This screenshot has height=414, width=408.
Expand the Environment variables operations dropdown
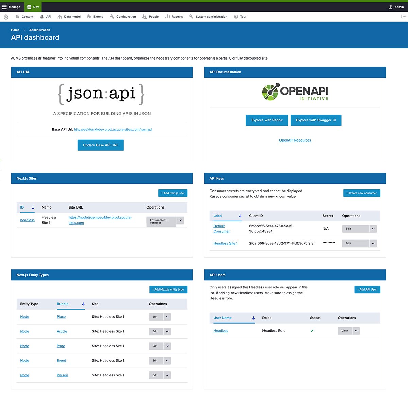180,220
